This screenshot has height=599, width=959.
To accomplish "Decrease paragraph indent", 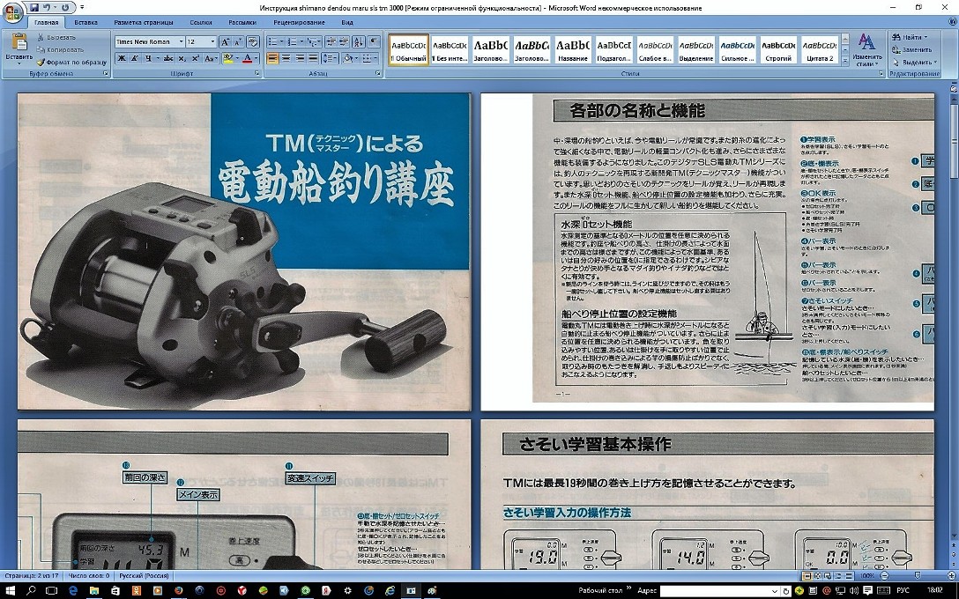I will coord(331,41).
